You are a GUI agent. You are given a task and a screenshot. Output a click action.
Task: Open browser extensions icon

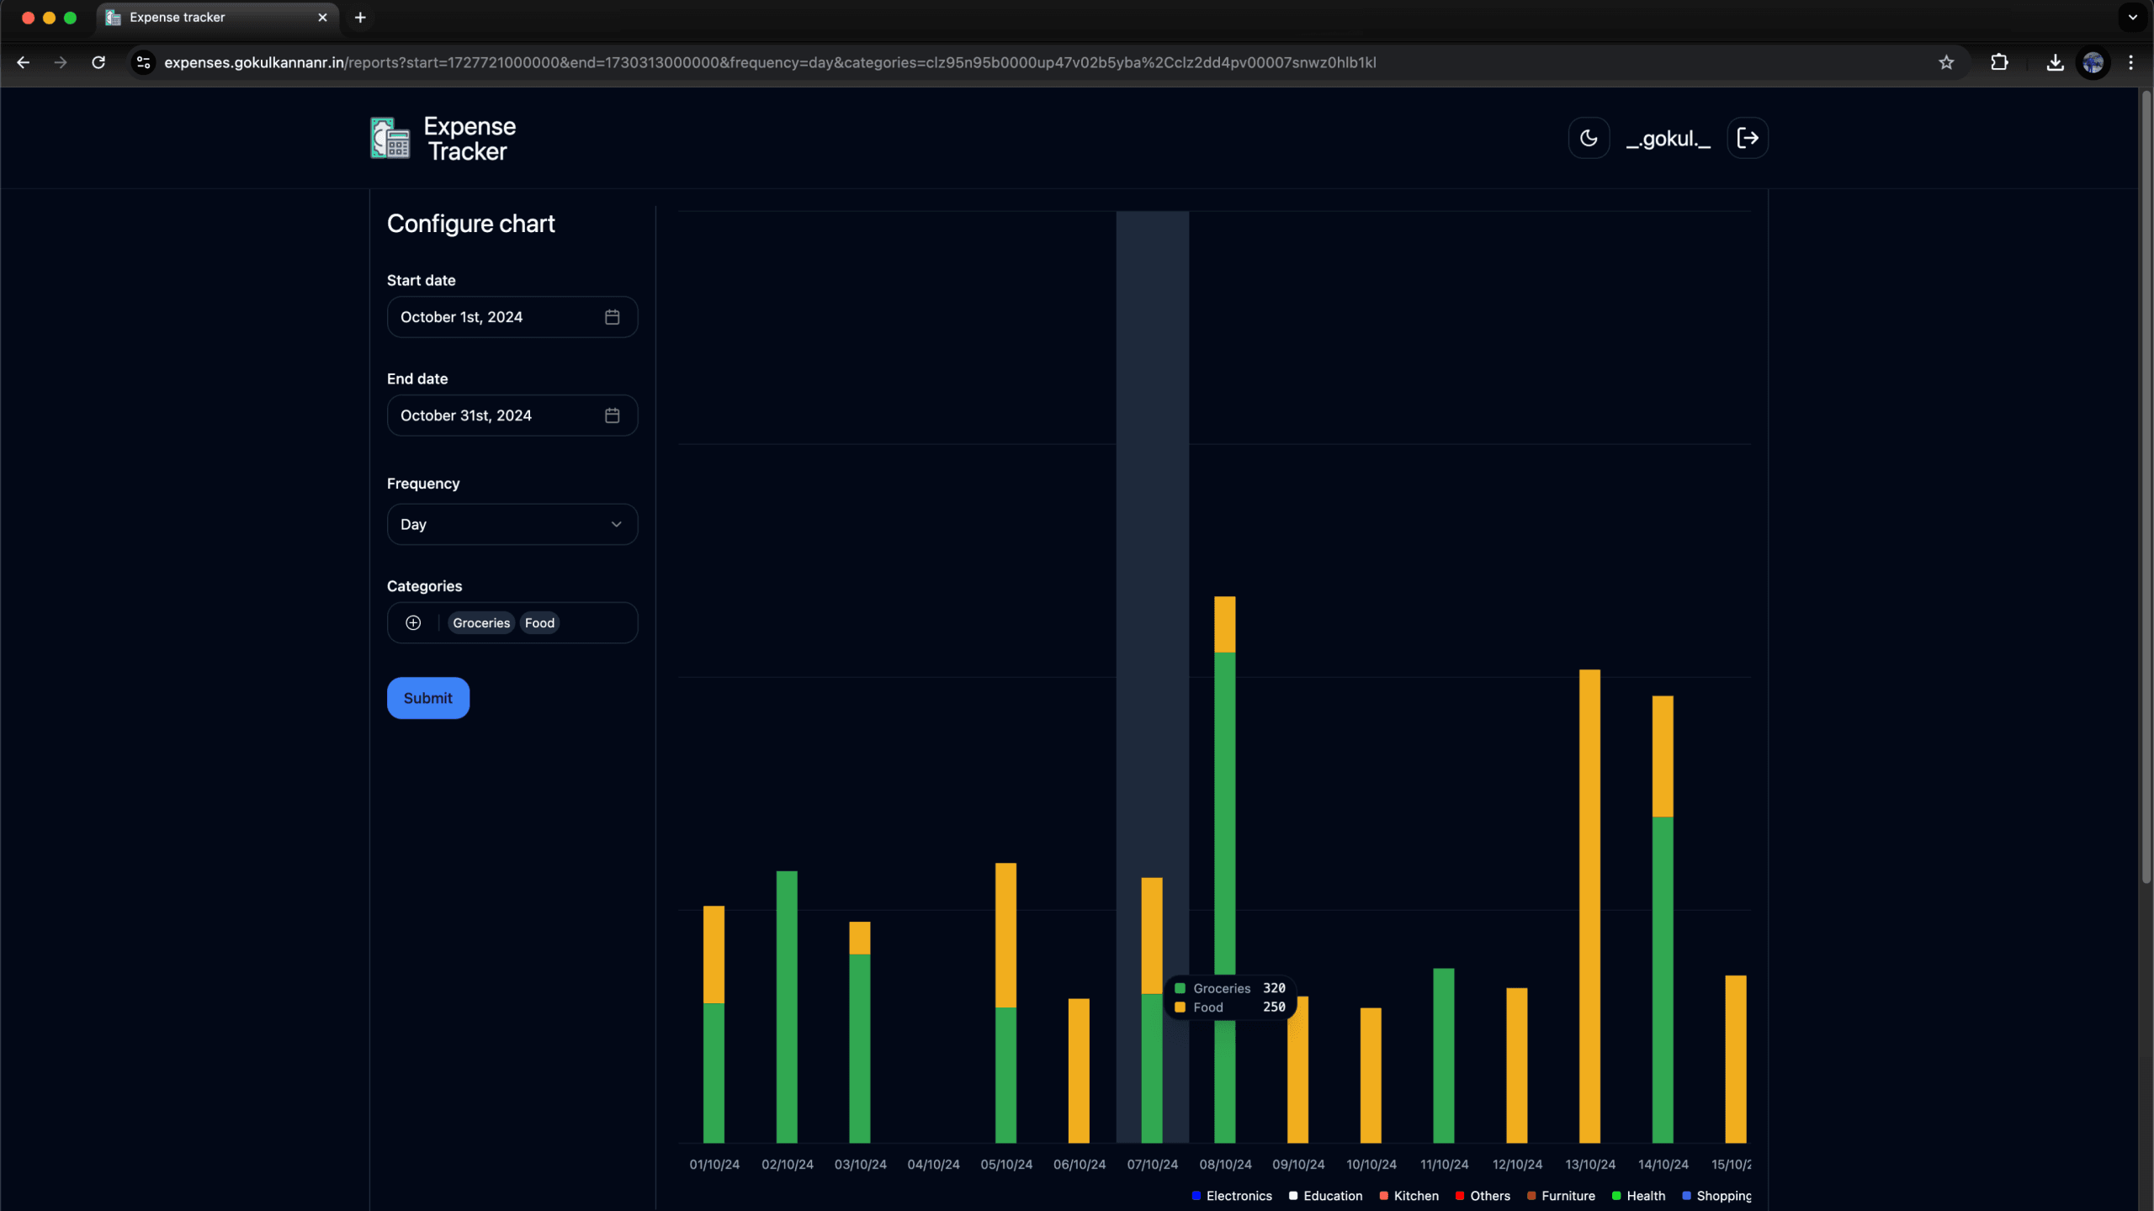(2001, 62)
